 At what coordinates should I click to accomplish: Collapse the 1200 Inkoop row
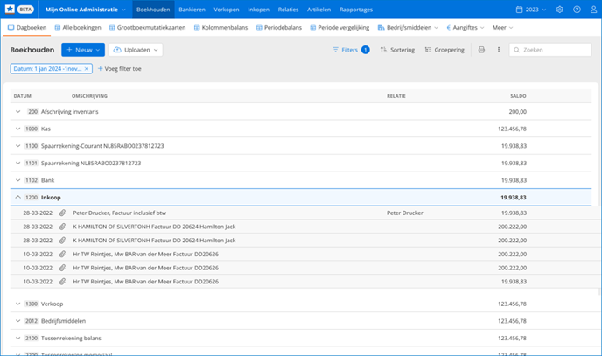[17, 198]
